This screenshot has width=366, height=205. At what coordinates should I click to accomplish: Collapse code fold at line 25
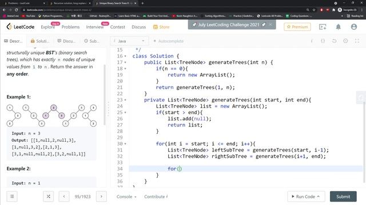pos(125,113)
